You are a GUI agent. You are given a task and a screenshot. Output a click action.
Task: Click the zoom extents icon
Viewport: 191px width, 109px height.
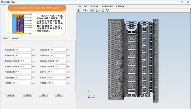click(x=92, y=11)
